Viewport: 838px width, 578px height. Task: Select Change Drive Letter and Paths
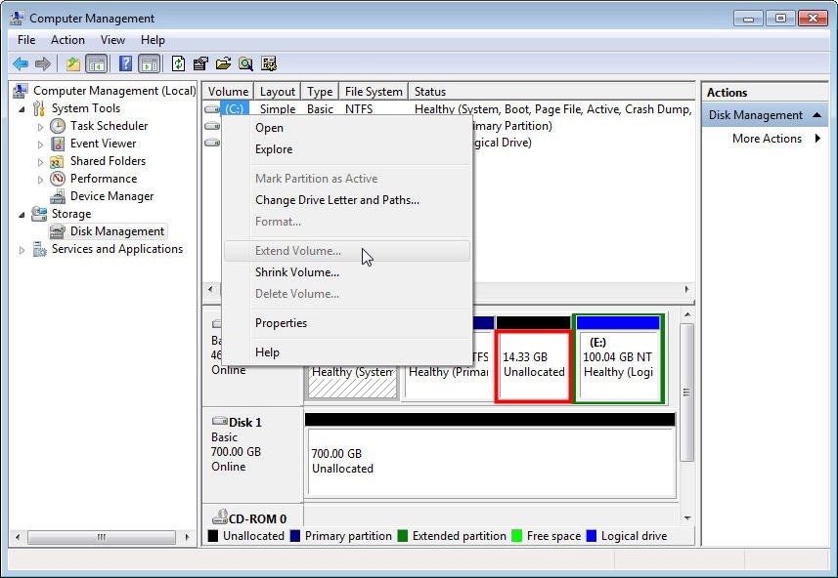tap(347, 200)
